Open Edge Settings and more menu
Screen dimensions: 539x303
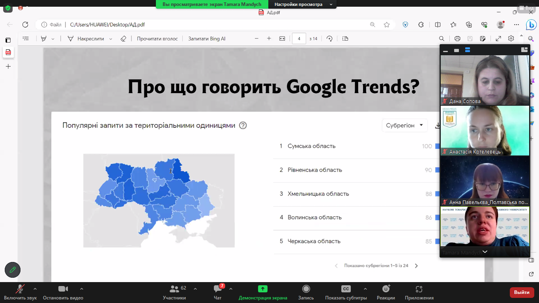pyautogui.click(x=517, y=24)
